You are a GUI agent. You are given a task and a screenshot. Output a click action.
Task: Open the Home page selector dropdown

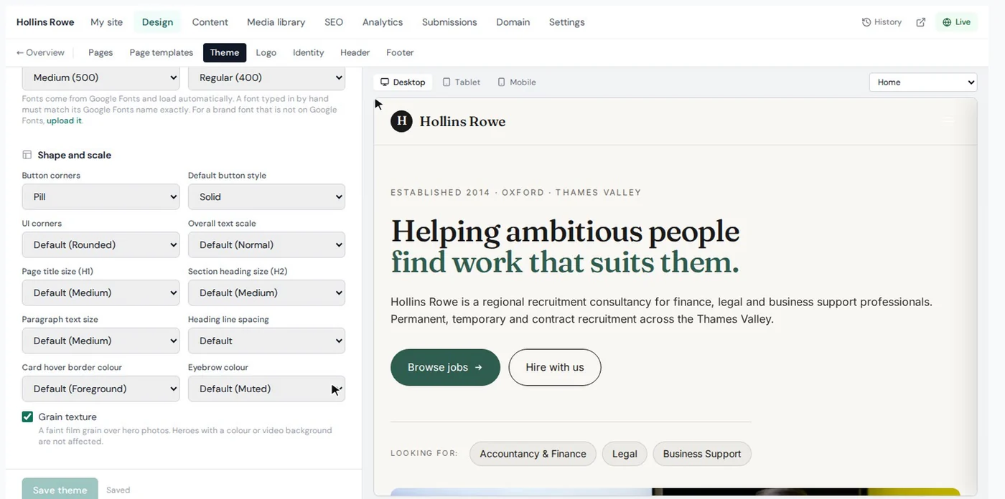pos(922,82)
